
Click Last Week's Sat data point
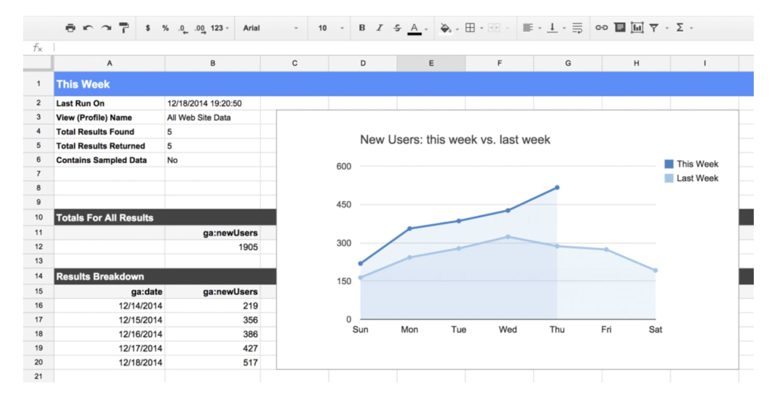pos(655,271)
